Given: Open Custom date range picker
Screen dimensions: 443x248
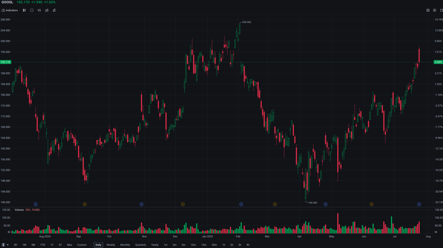Looking at the screenshot, I should coord(82,245).
